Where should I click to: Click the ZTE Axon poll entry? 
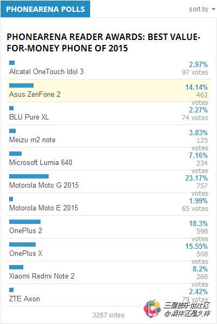109,295
